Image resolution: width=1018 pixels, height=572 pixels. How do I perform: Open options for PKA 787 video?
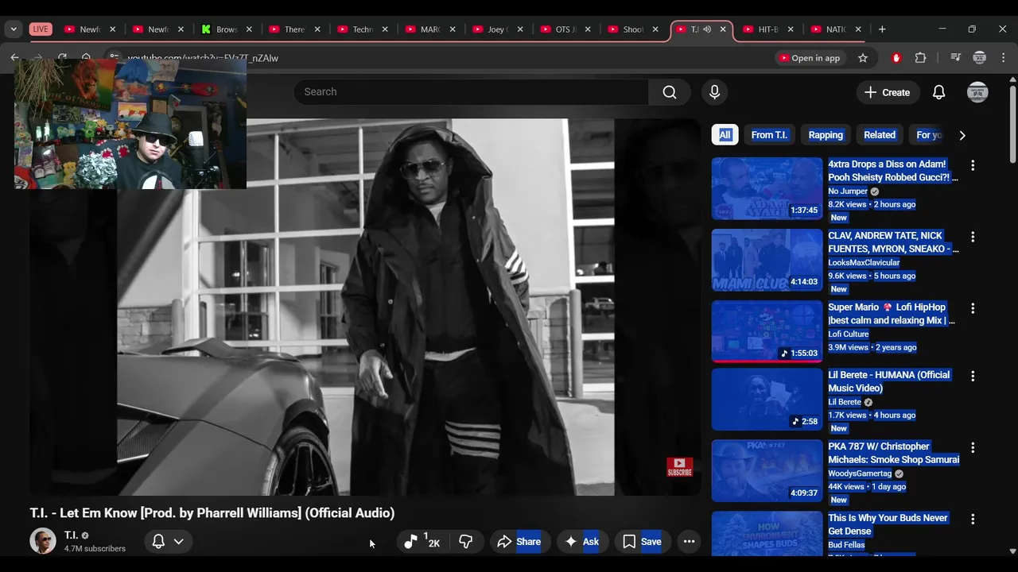pyautogui.click(x=972, y=447)
